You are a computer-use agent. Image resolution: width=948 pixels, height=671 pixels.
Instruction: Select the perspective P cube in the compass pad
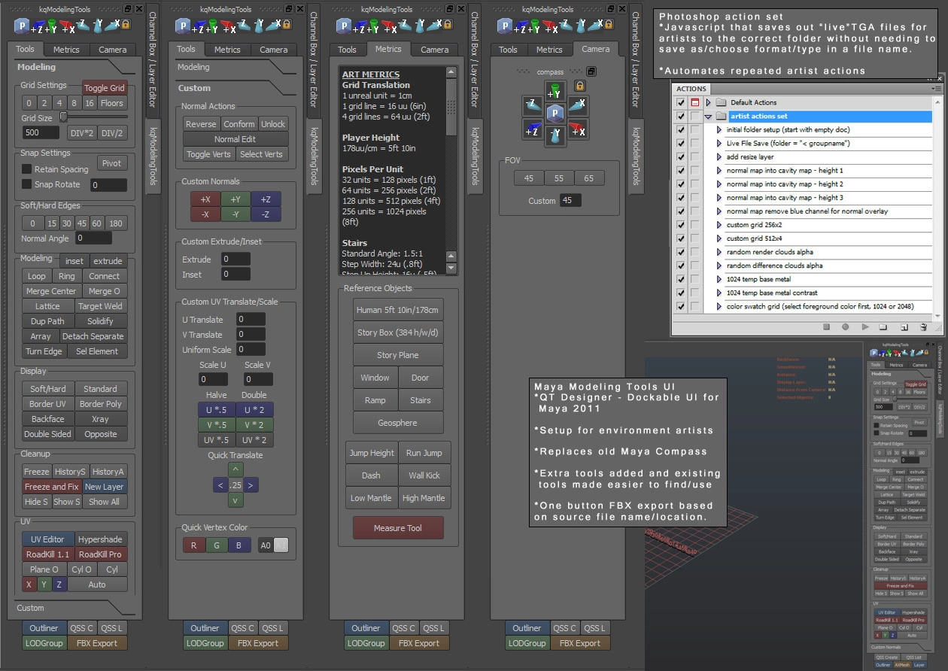click(x=555, y=114)
